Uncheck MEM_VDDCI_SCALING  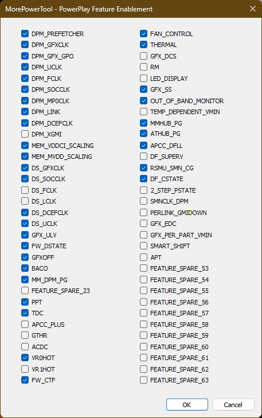(25, 146)
